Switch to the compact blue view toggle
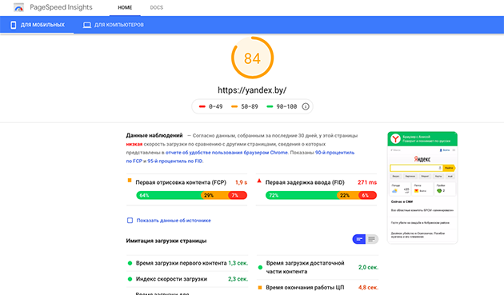504x295 pixels. coord(359,239)
